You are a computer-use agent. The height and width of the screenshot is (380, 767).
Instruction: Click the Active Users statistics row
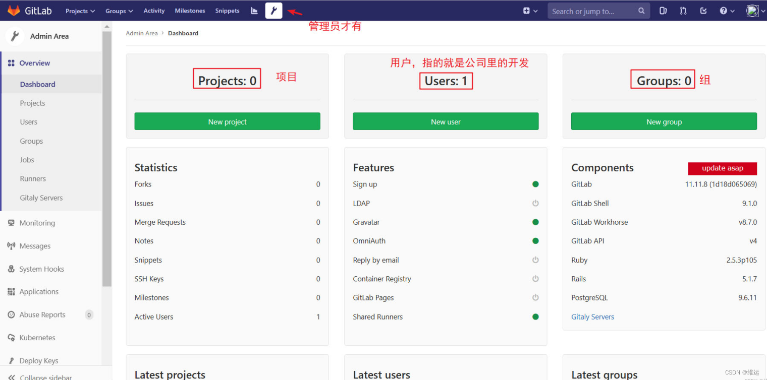pyautogui.click(x=227, y=317)
